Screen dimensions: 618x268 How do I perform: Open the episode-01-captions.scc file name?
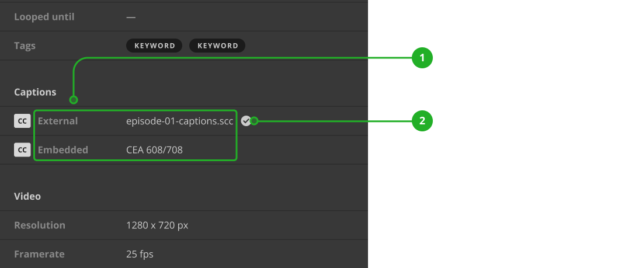point(180,121)
